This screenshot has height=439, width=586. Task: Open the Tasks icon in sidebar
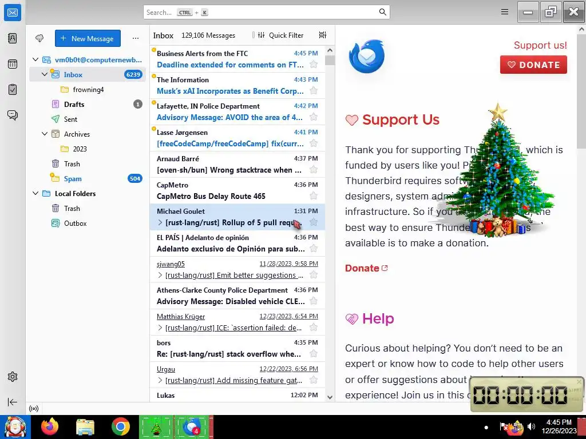[x=13, y=90]
